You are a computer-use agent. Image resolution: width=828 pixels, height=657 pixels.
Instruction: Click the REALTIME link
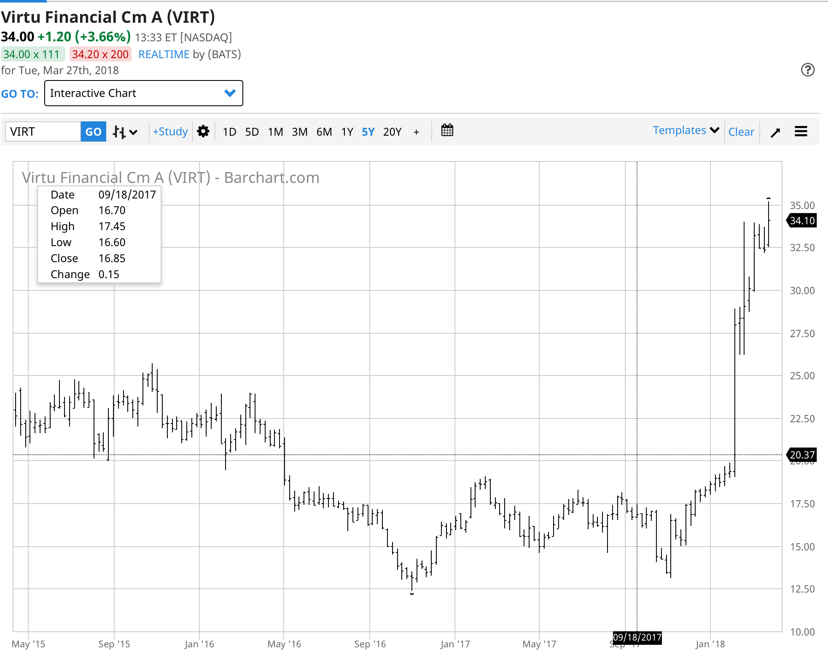click(x=164, y=54)
